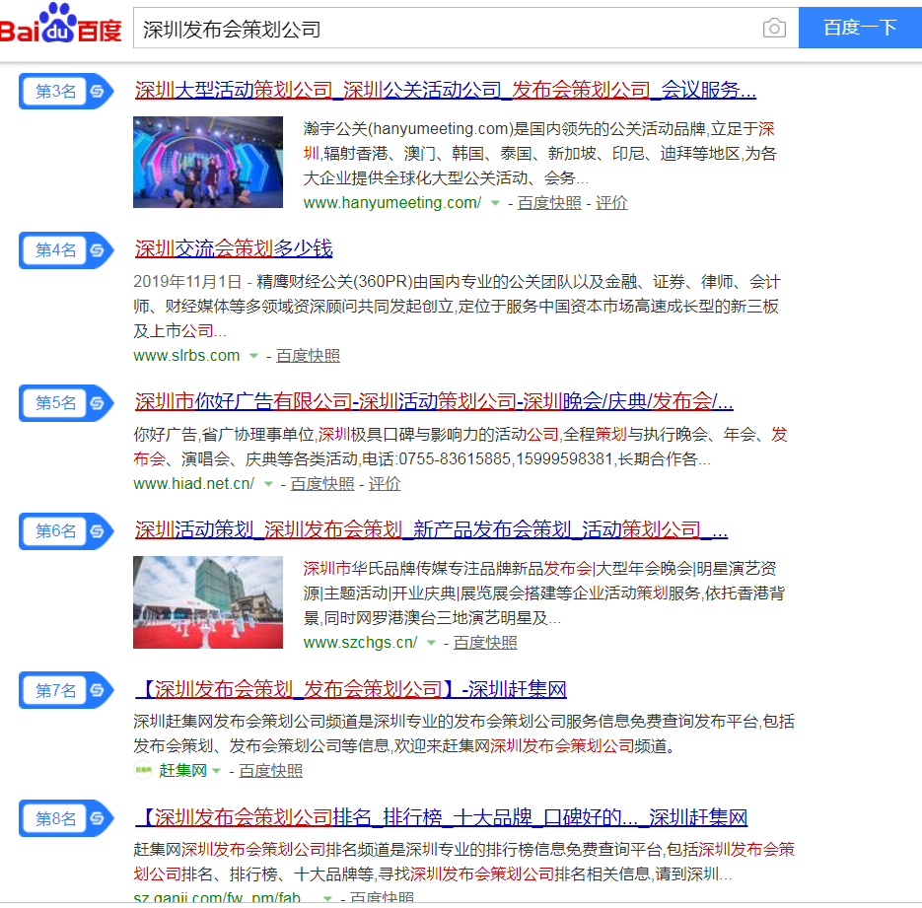Open 百度快照 for hanyumeeting result
The height and width of the screenshot is (908, 922).
click(549, 203)
